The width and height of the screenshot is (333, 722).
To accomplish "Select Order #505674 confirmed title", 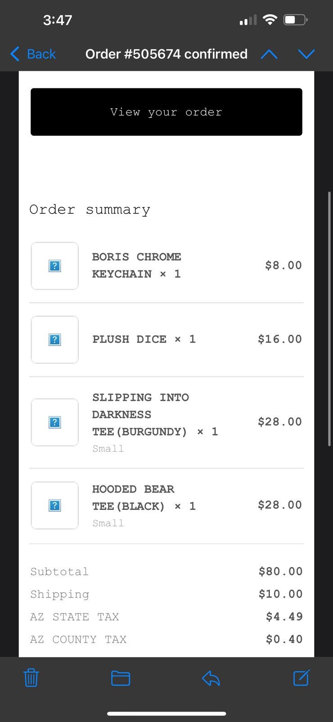I will tap(166, 54).
